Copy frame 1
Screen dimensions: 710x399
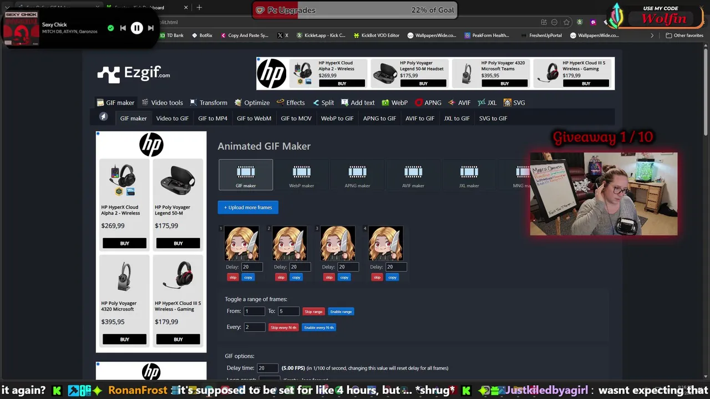(248, 277)
